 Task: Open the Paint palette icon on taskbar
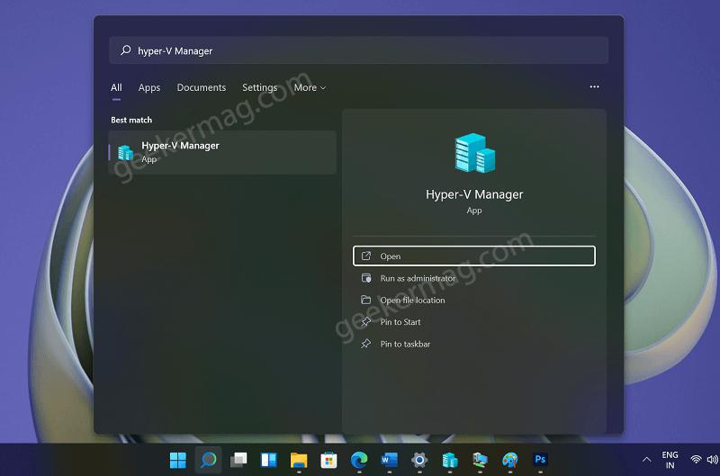point(509,460)
